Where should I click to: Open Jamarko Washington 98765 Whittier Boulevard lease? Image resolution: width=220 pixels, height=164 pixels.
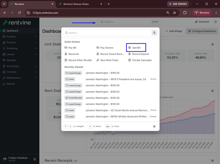pyautogui.click(x=110, y=117)
